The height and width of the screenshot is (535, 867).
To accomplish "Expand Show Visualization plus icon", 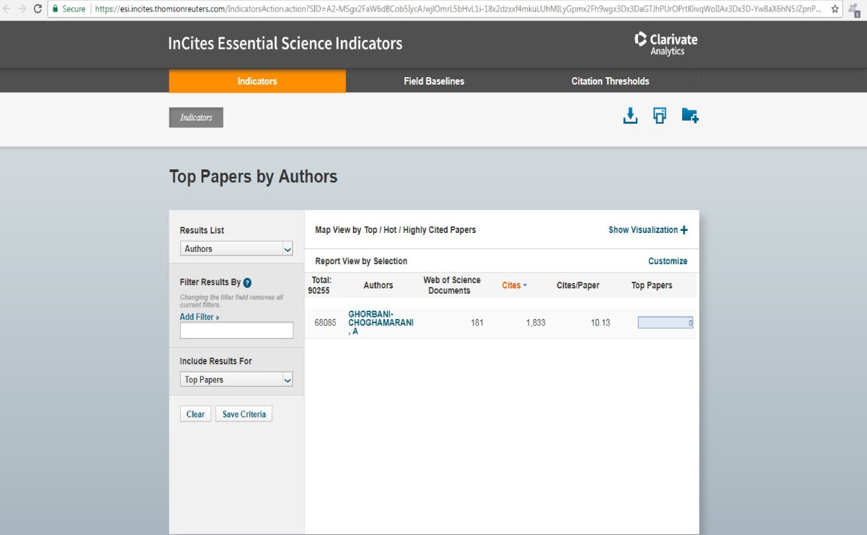I will click(x=684, y=230).
